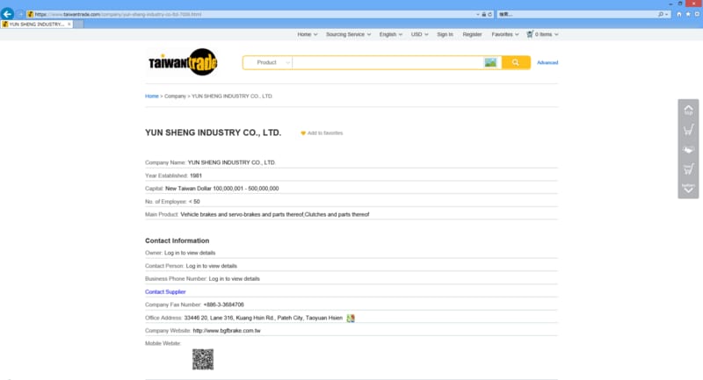The width and height of the screenshot is (703, 380).
Task: Close the YUN SHENG INDUSTRY browser tab
Action: tap(69, 25)
